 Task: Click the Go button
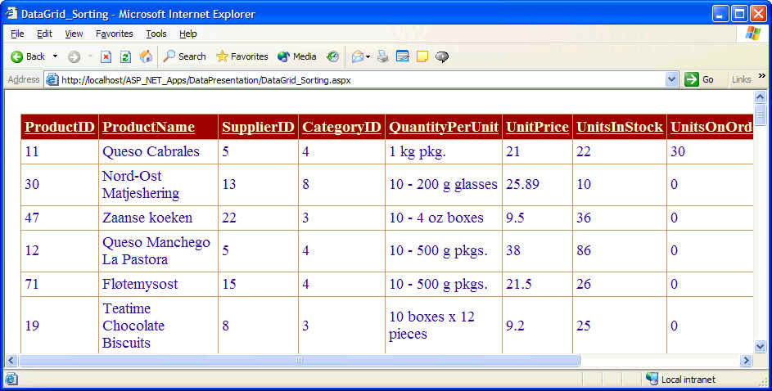click(x=700, y=79)
